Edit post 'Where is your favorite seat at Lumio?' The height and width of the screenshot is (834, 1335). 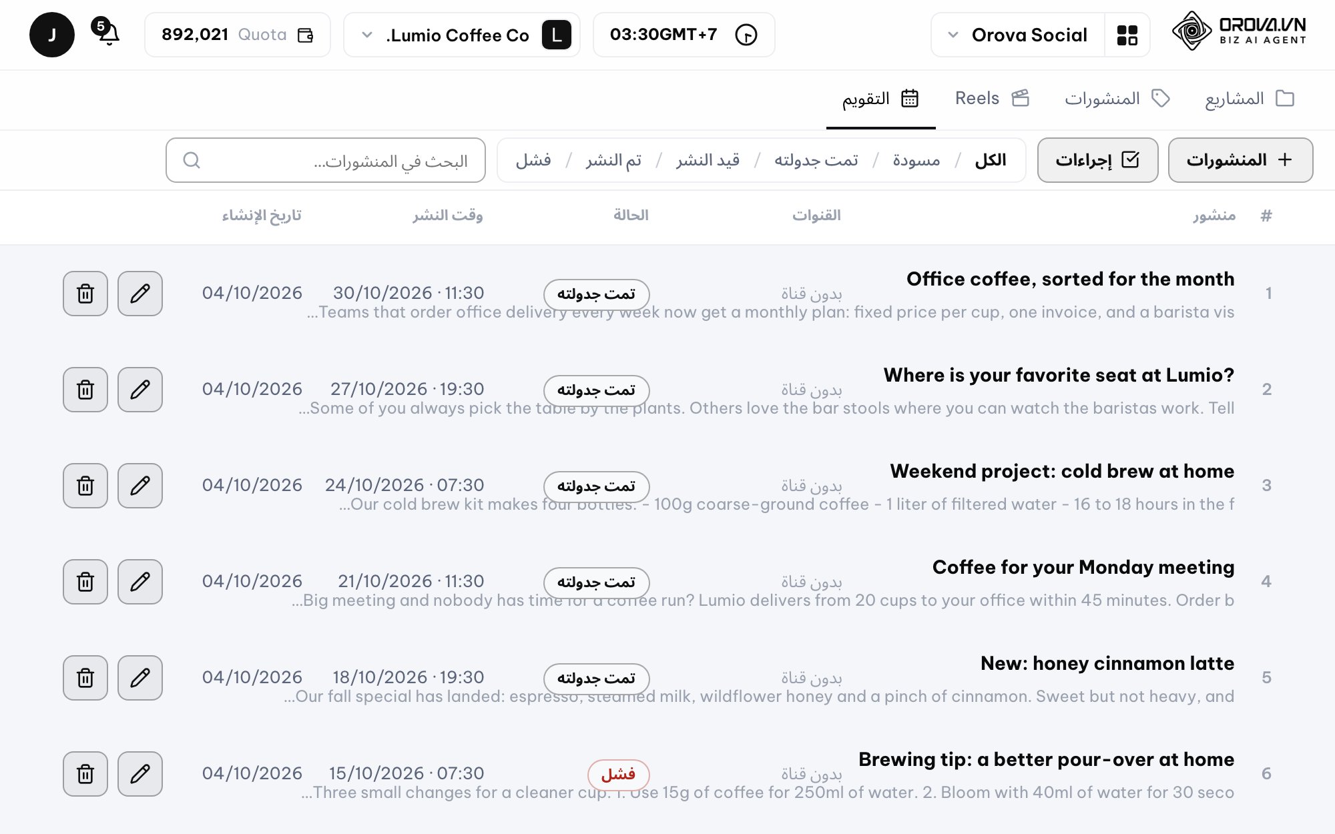click(140, 390)
